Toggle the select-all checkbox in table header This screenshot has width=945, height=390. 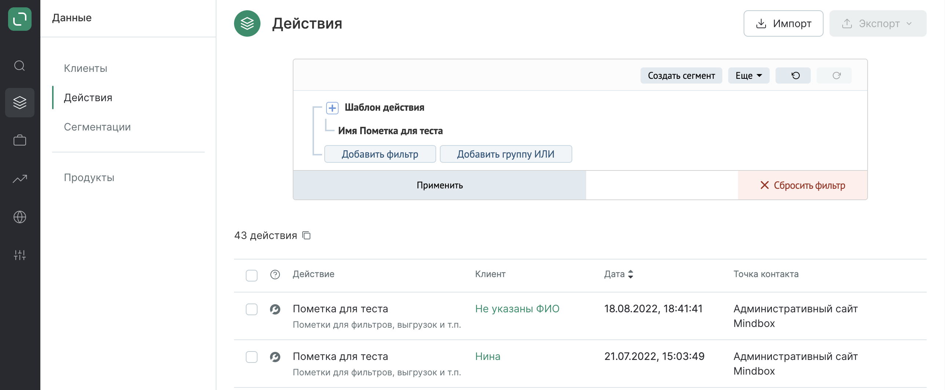click(252, 275)
